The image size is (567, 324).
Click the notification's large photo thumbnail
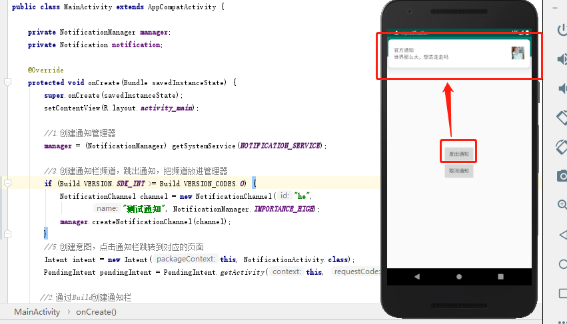tap(518, 53)
